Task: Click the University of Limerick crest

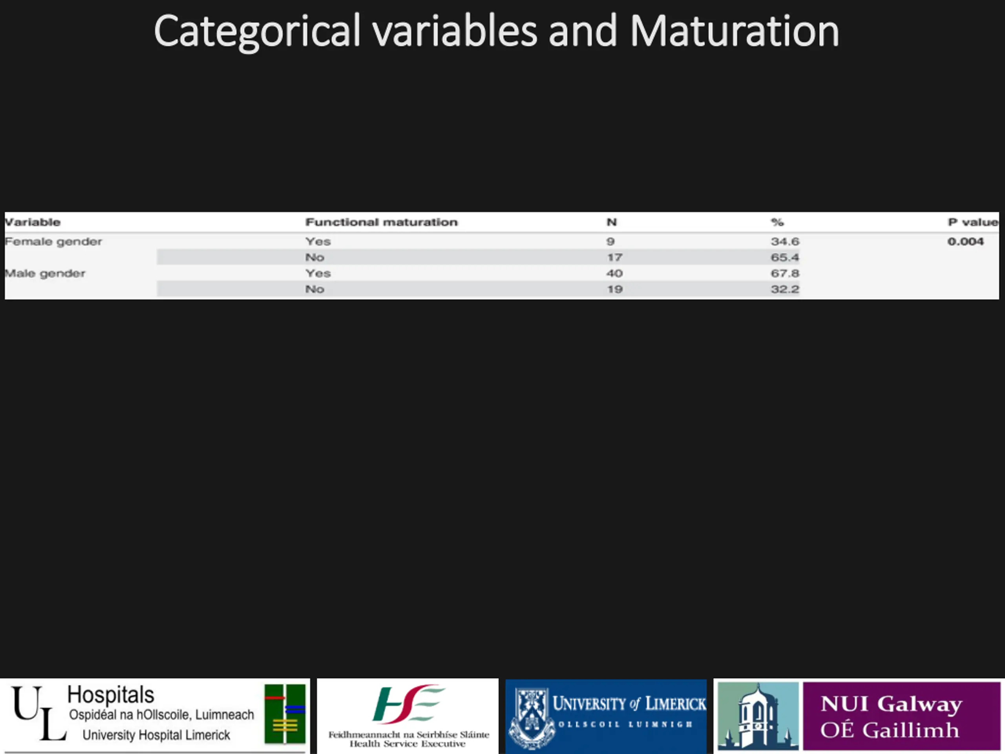Action: (531, 719)
